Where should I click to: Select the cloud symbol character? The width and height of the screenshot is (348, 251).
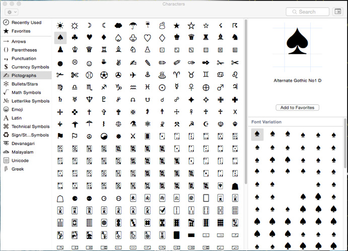click(118, 26)
